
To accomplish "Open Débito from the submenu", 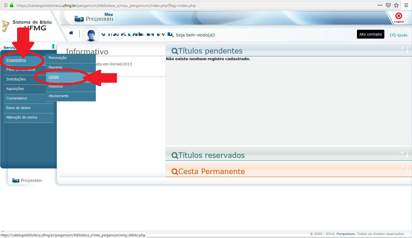I will [54, 77].
